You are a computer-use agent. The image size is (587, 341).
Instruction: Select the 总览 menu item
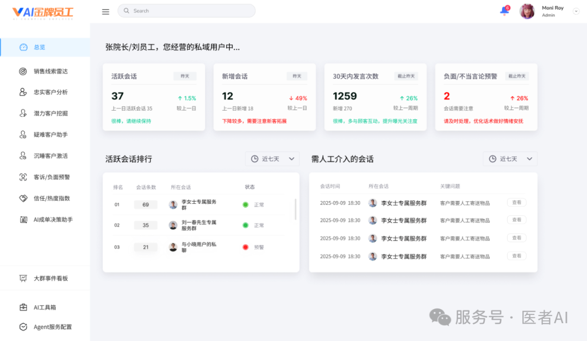[45, 47]
